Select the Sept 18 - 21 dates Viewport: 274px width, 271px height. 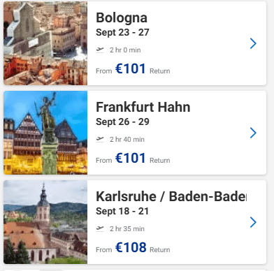pyautogui.click(x=122, y=211)
